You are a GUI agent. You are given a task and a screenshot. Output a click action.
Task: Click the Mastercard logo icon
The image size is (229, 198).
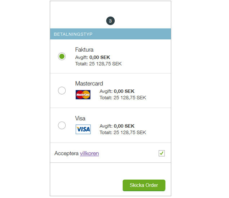[83, 94]
